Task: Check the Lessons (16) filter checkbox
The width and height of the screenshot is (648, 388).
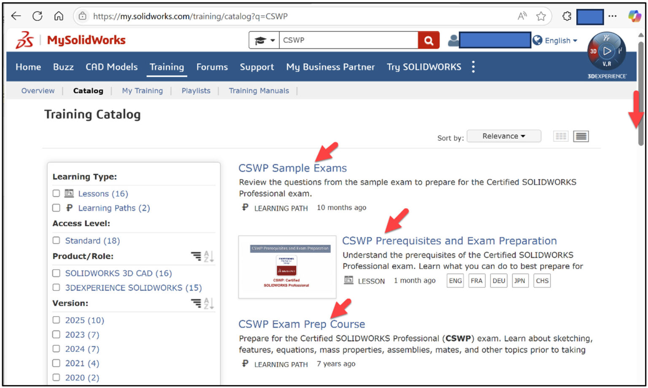Action: pyautogui.click(x=56, y=193)
